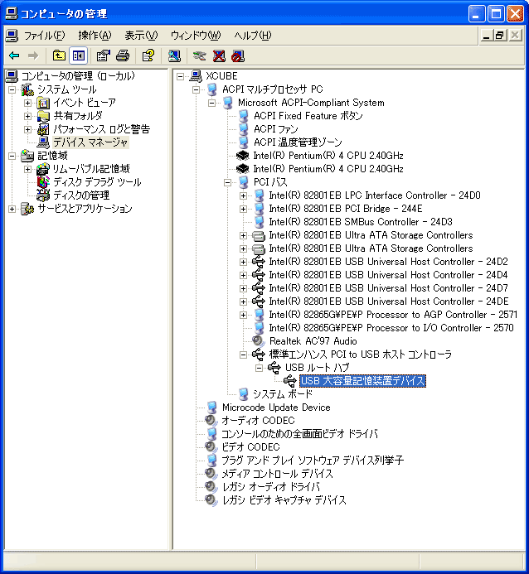Click the icon beside Microcode Update Device
This screenshot has height=574, width=529.
211,407
